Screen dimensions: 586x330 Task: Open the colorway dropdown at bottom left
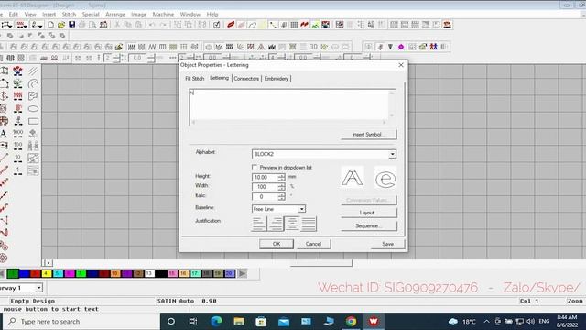click(x=38, y=288)
